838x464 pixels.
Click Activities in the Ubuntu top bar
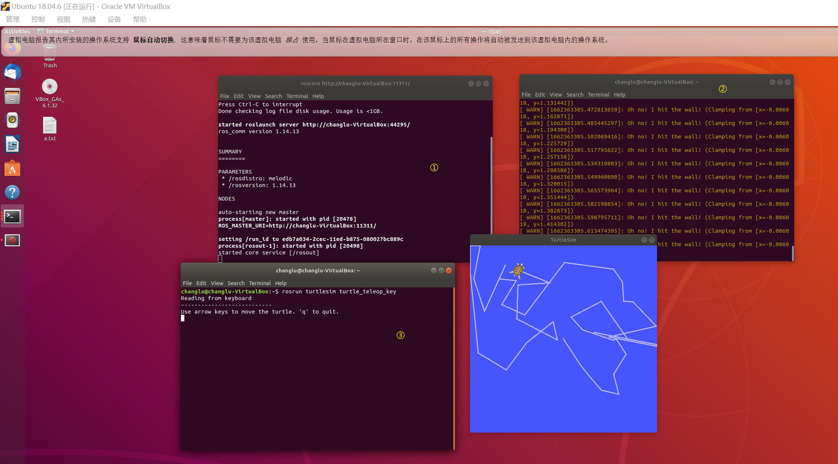point(17,31)
